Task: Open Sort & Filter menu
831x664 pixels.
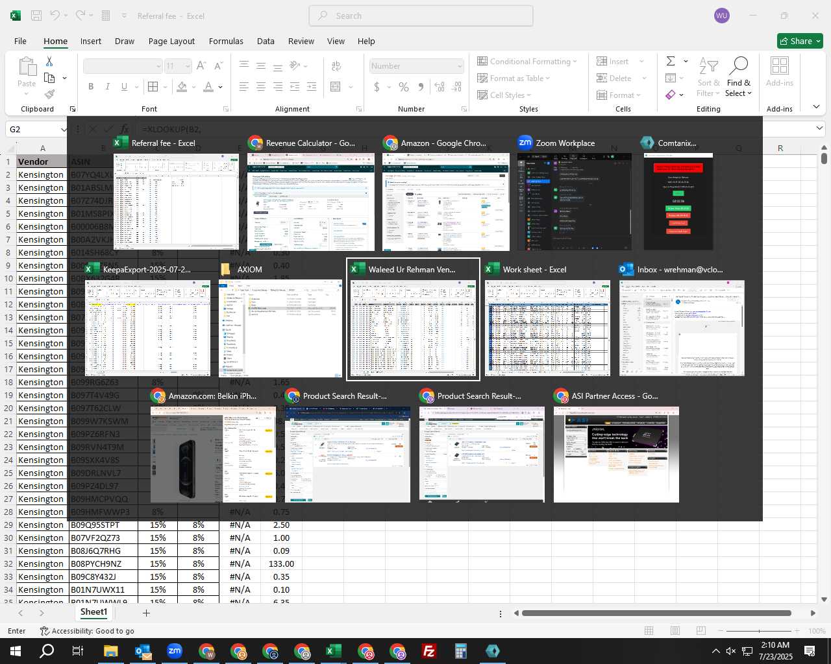Action: (708, 77)
